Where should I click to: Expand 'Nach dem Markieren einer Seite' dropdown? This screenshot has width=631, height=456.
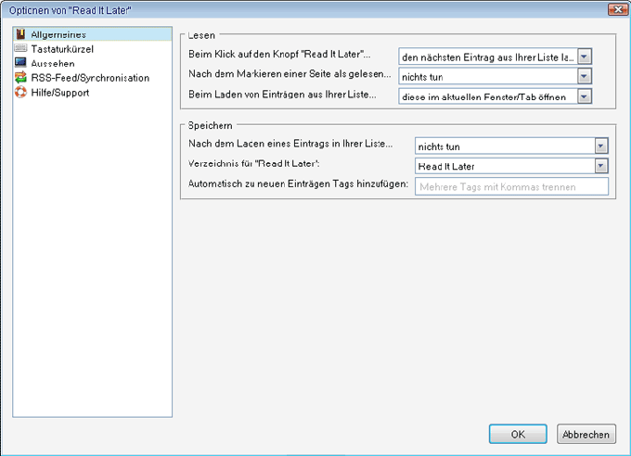pos(495,76)
